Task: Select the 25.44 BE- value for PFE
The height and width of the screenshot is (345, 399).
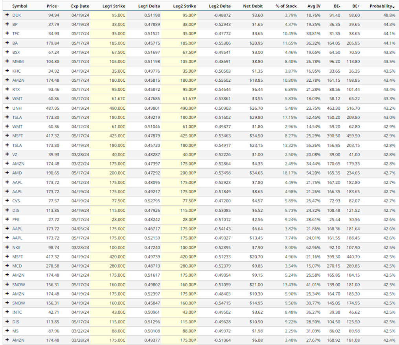Action: point(335,220)
